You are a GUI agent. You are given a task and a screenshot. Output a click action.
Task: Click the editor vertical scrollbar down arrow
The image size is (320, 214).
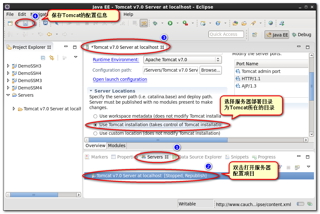pos(311,134)
